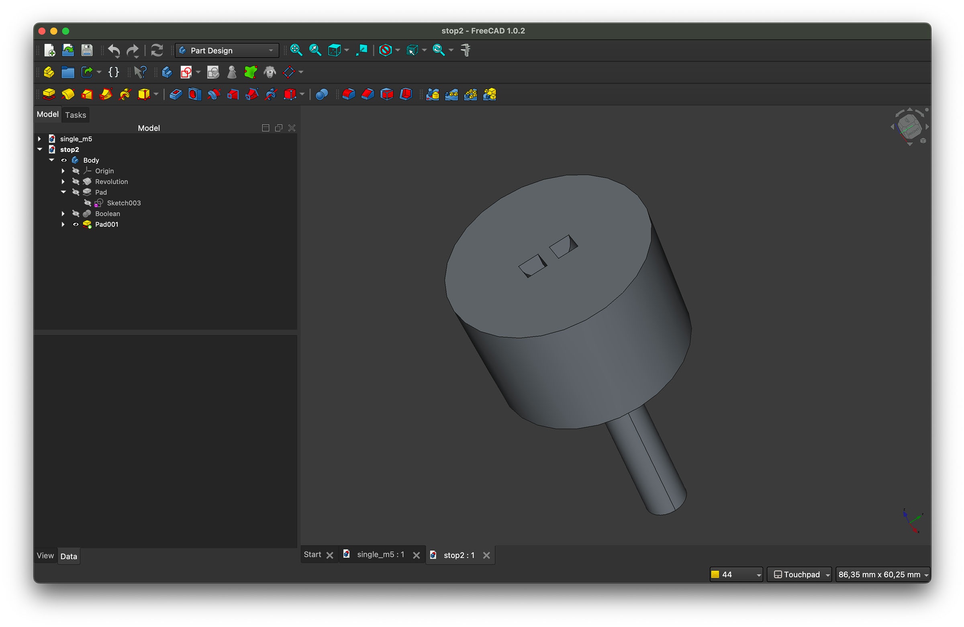
Task: Toggle visibility of Pad001
Action: (x=76, y=225)
